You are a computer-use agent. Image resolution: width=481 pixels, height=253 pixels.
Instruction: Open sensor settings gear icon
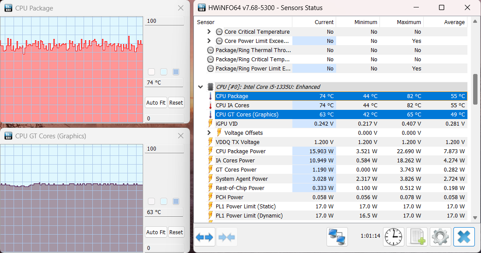tap(440, 237)
